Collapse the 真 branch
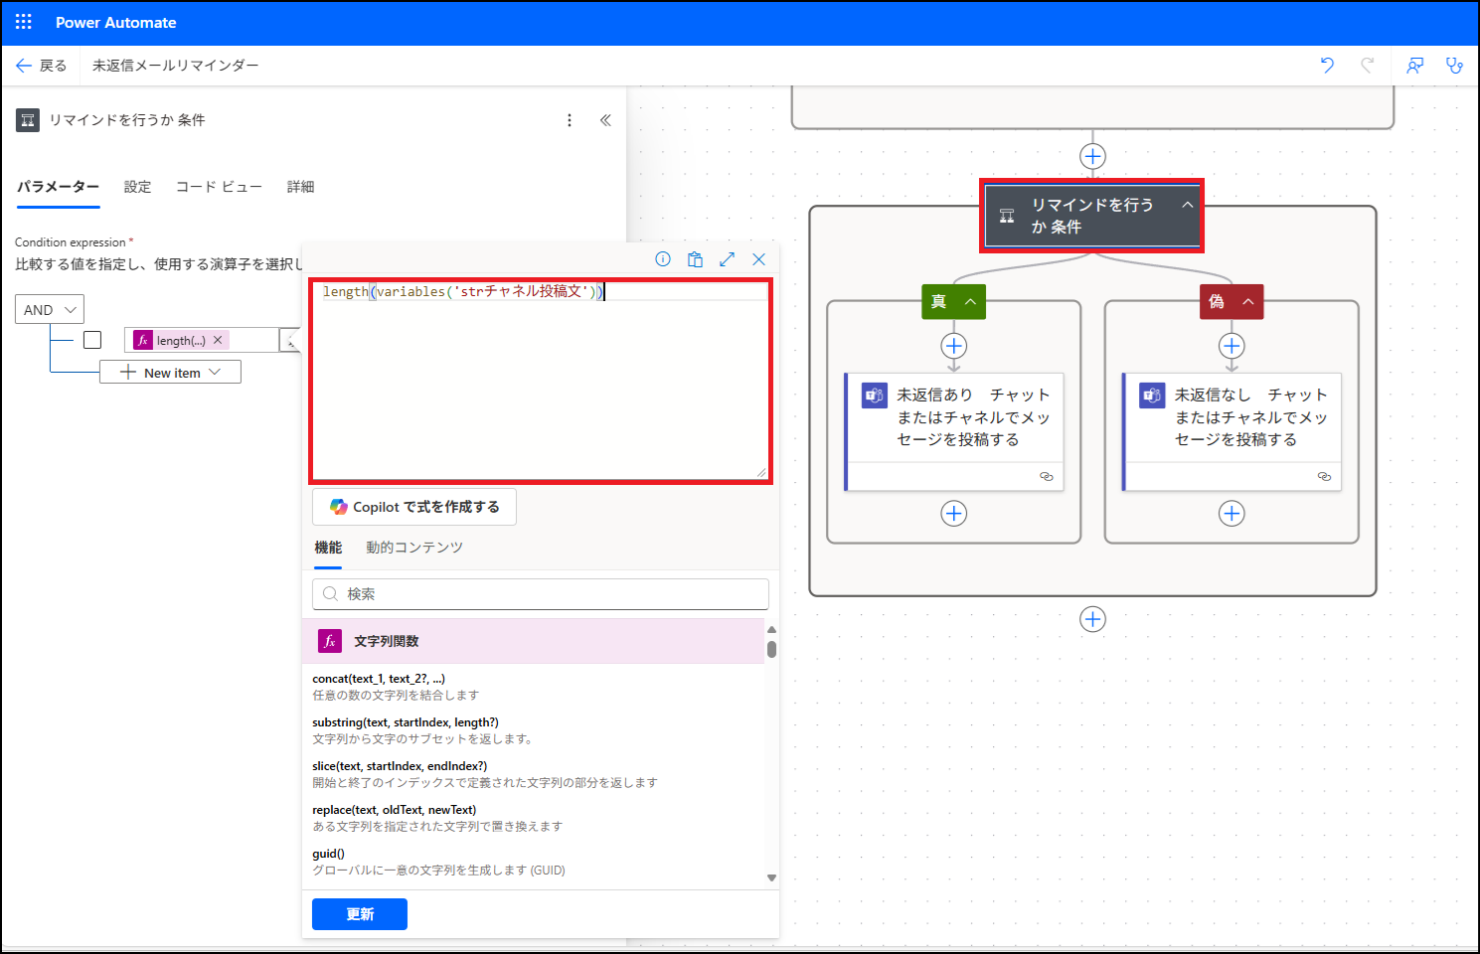The image size is (1480, 954). pyautogui.click(x=970, y=301)
